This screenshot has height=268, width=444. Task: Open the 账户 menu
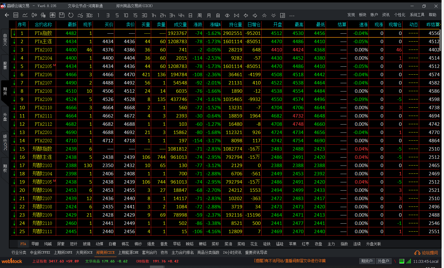click(374, 15)
